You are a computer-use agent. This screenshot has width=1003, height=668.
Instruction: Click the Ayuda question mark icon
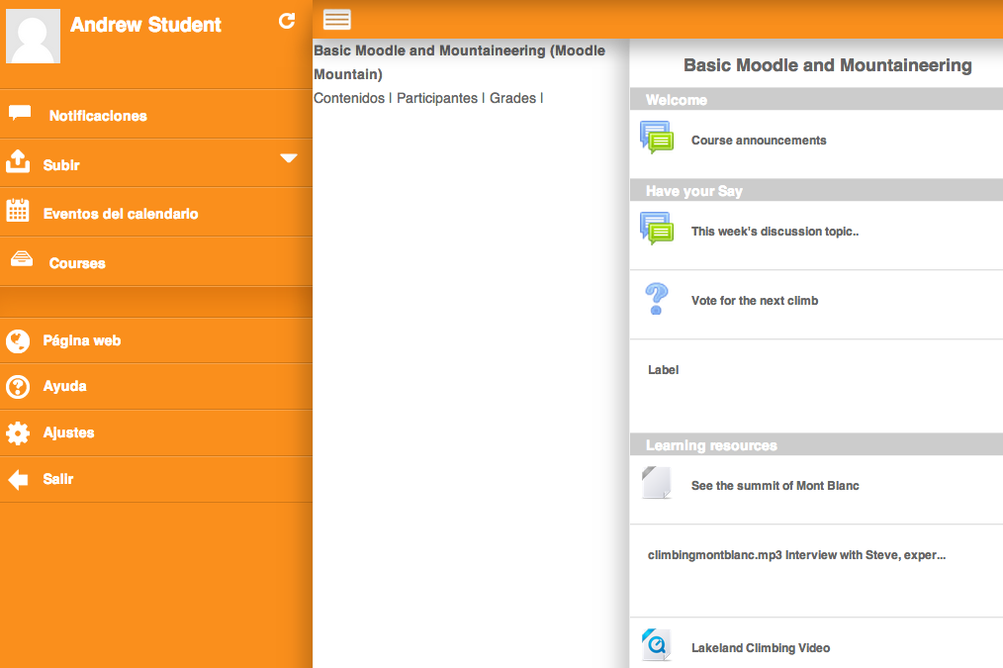click(18, 387)
